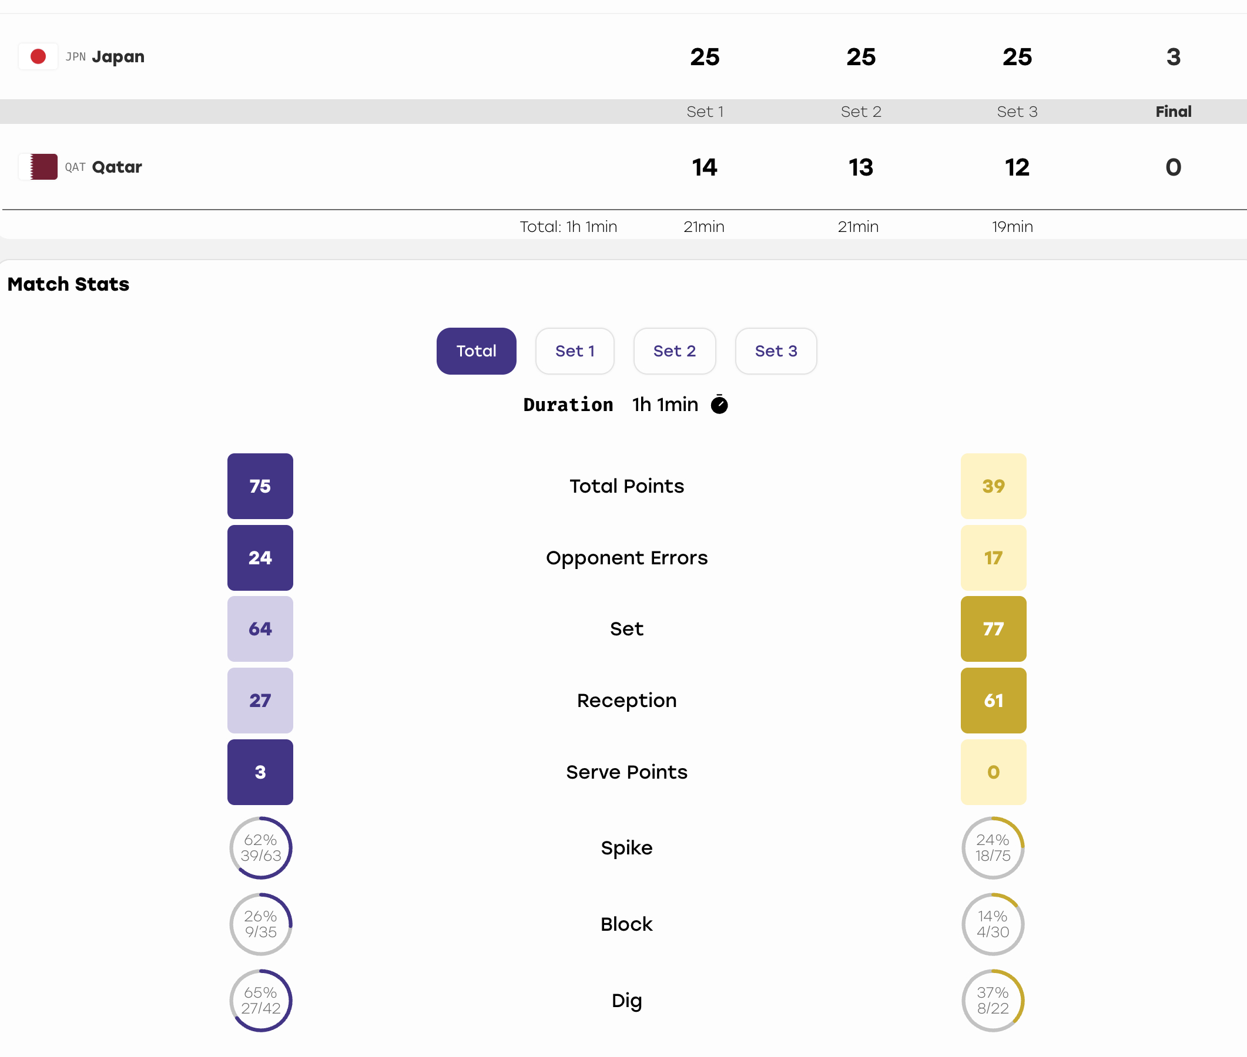
Task: Click Qatar's 24% Spike progress ring
Action: (993, 848)
